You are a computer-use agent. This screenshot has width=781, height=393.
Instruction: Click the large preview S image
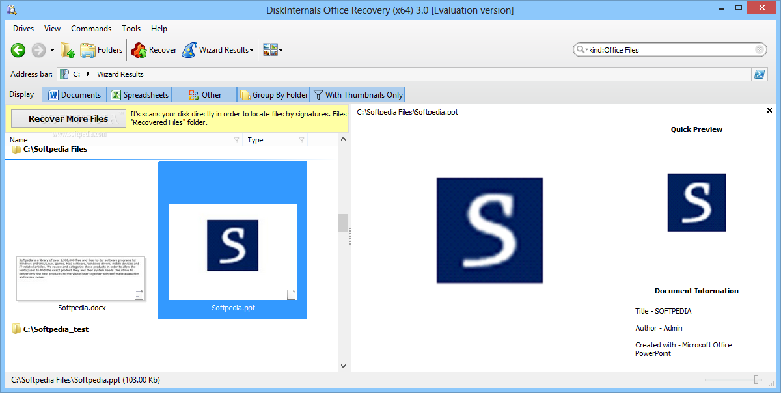pos(489,230)
